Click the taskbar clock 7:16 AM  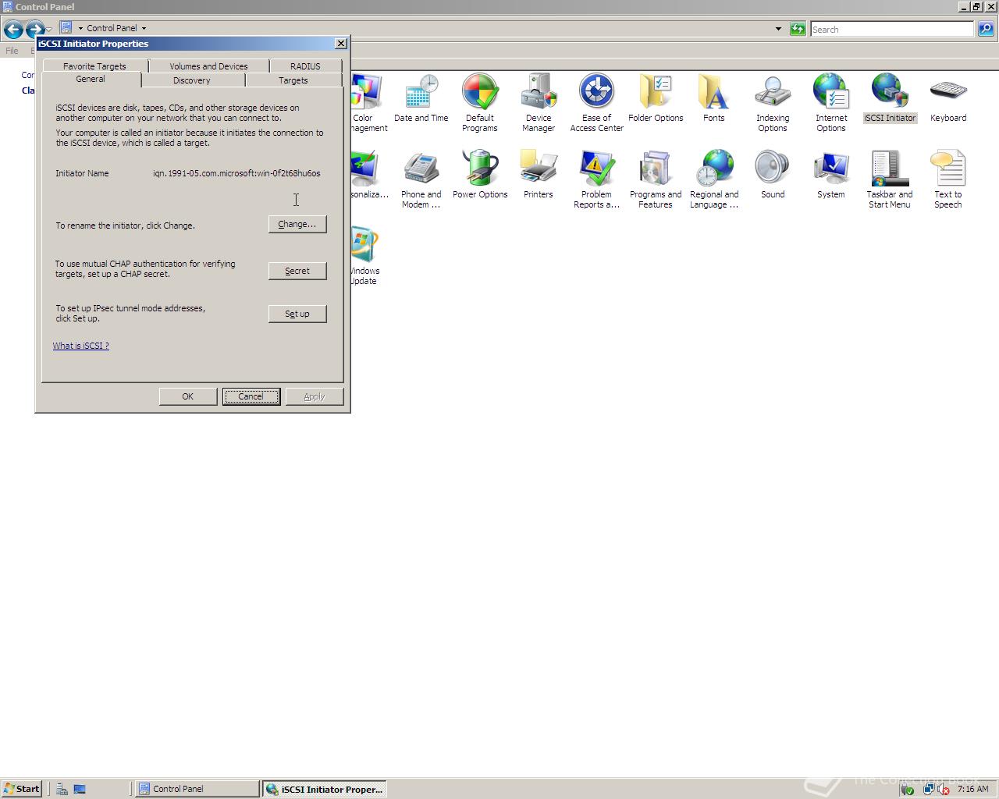(972, 789)
